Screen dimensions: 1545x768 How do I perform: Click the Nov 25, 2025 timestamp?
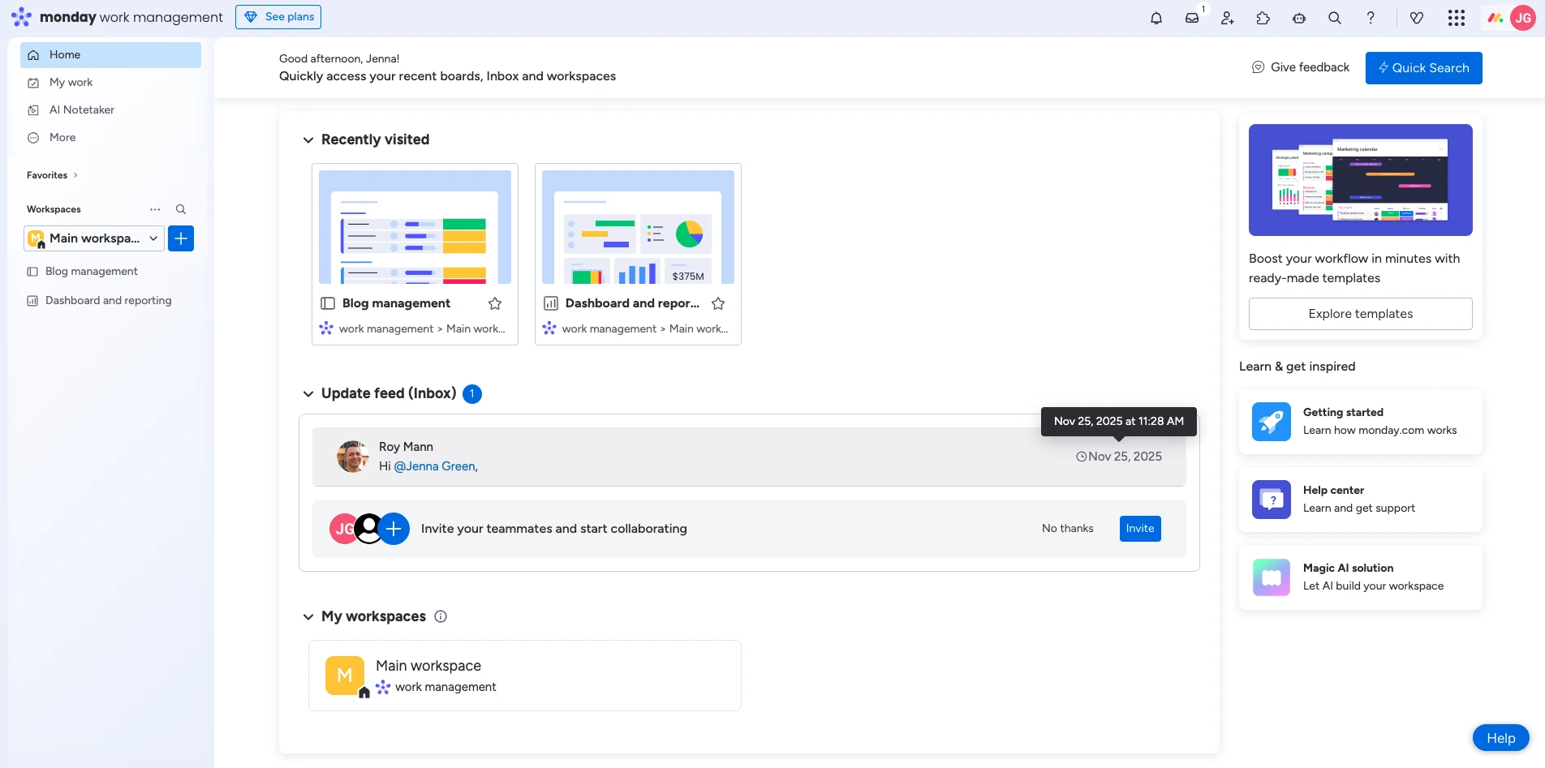coord(1119,457)
